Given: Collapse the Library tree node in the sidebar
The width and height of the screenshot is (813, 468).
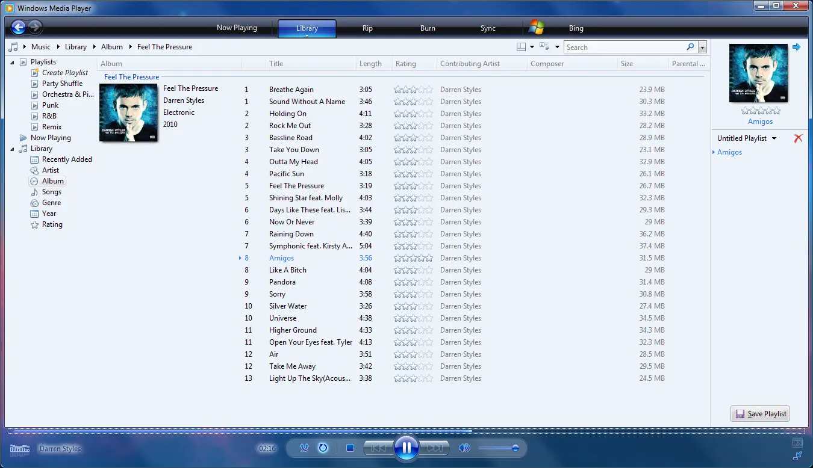Looking at the screenshot, I should click(x=13, y=149).
